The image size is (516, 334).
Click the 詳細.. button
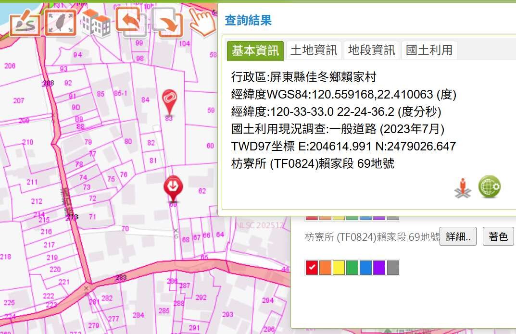tap(458, 236)
